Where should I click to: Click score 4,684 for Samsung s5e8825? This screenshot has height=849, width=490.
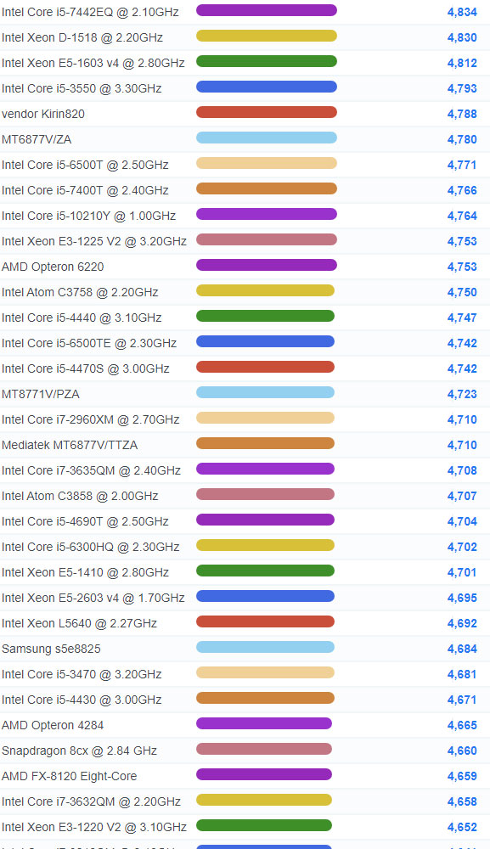pyautogui.click(x=462, y=648)
